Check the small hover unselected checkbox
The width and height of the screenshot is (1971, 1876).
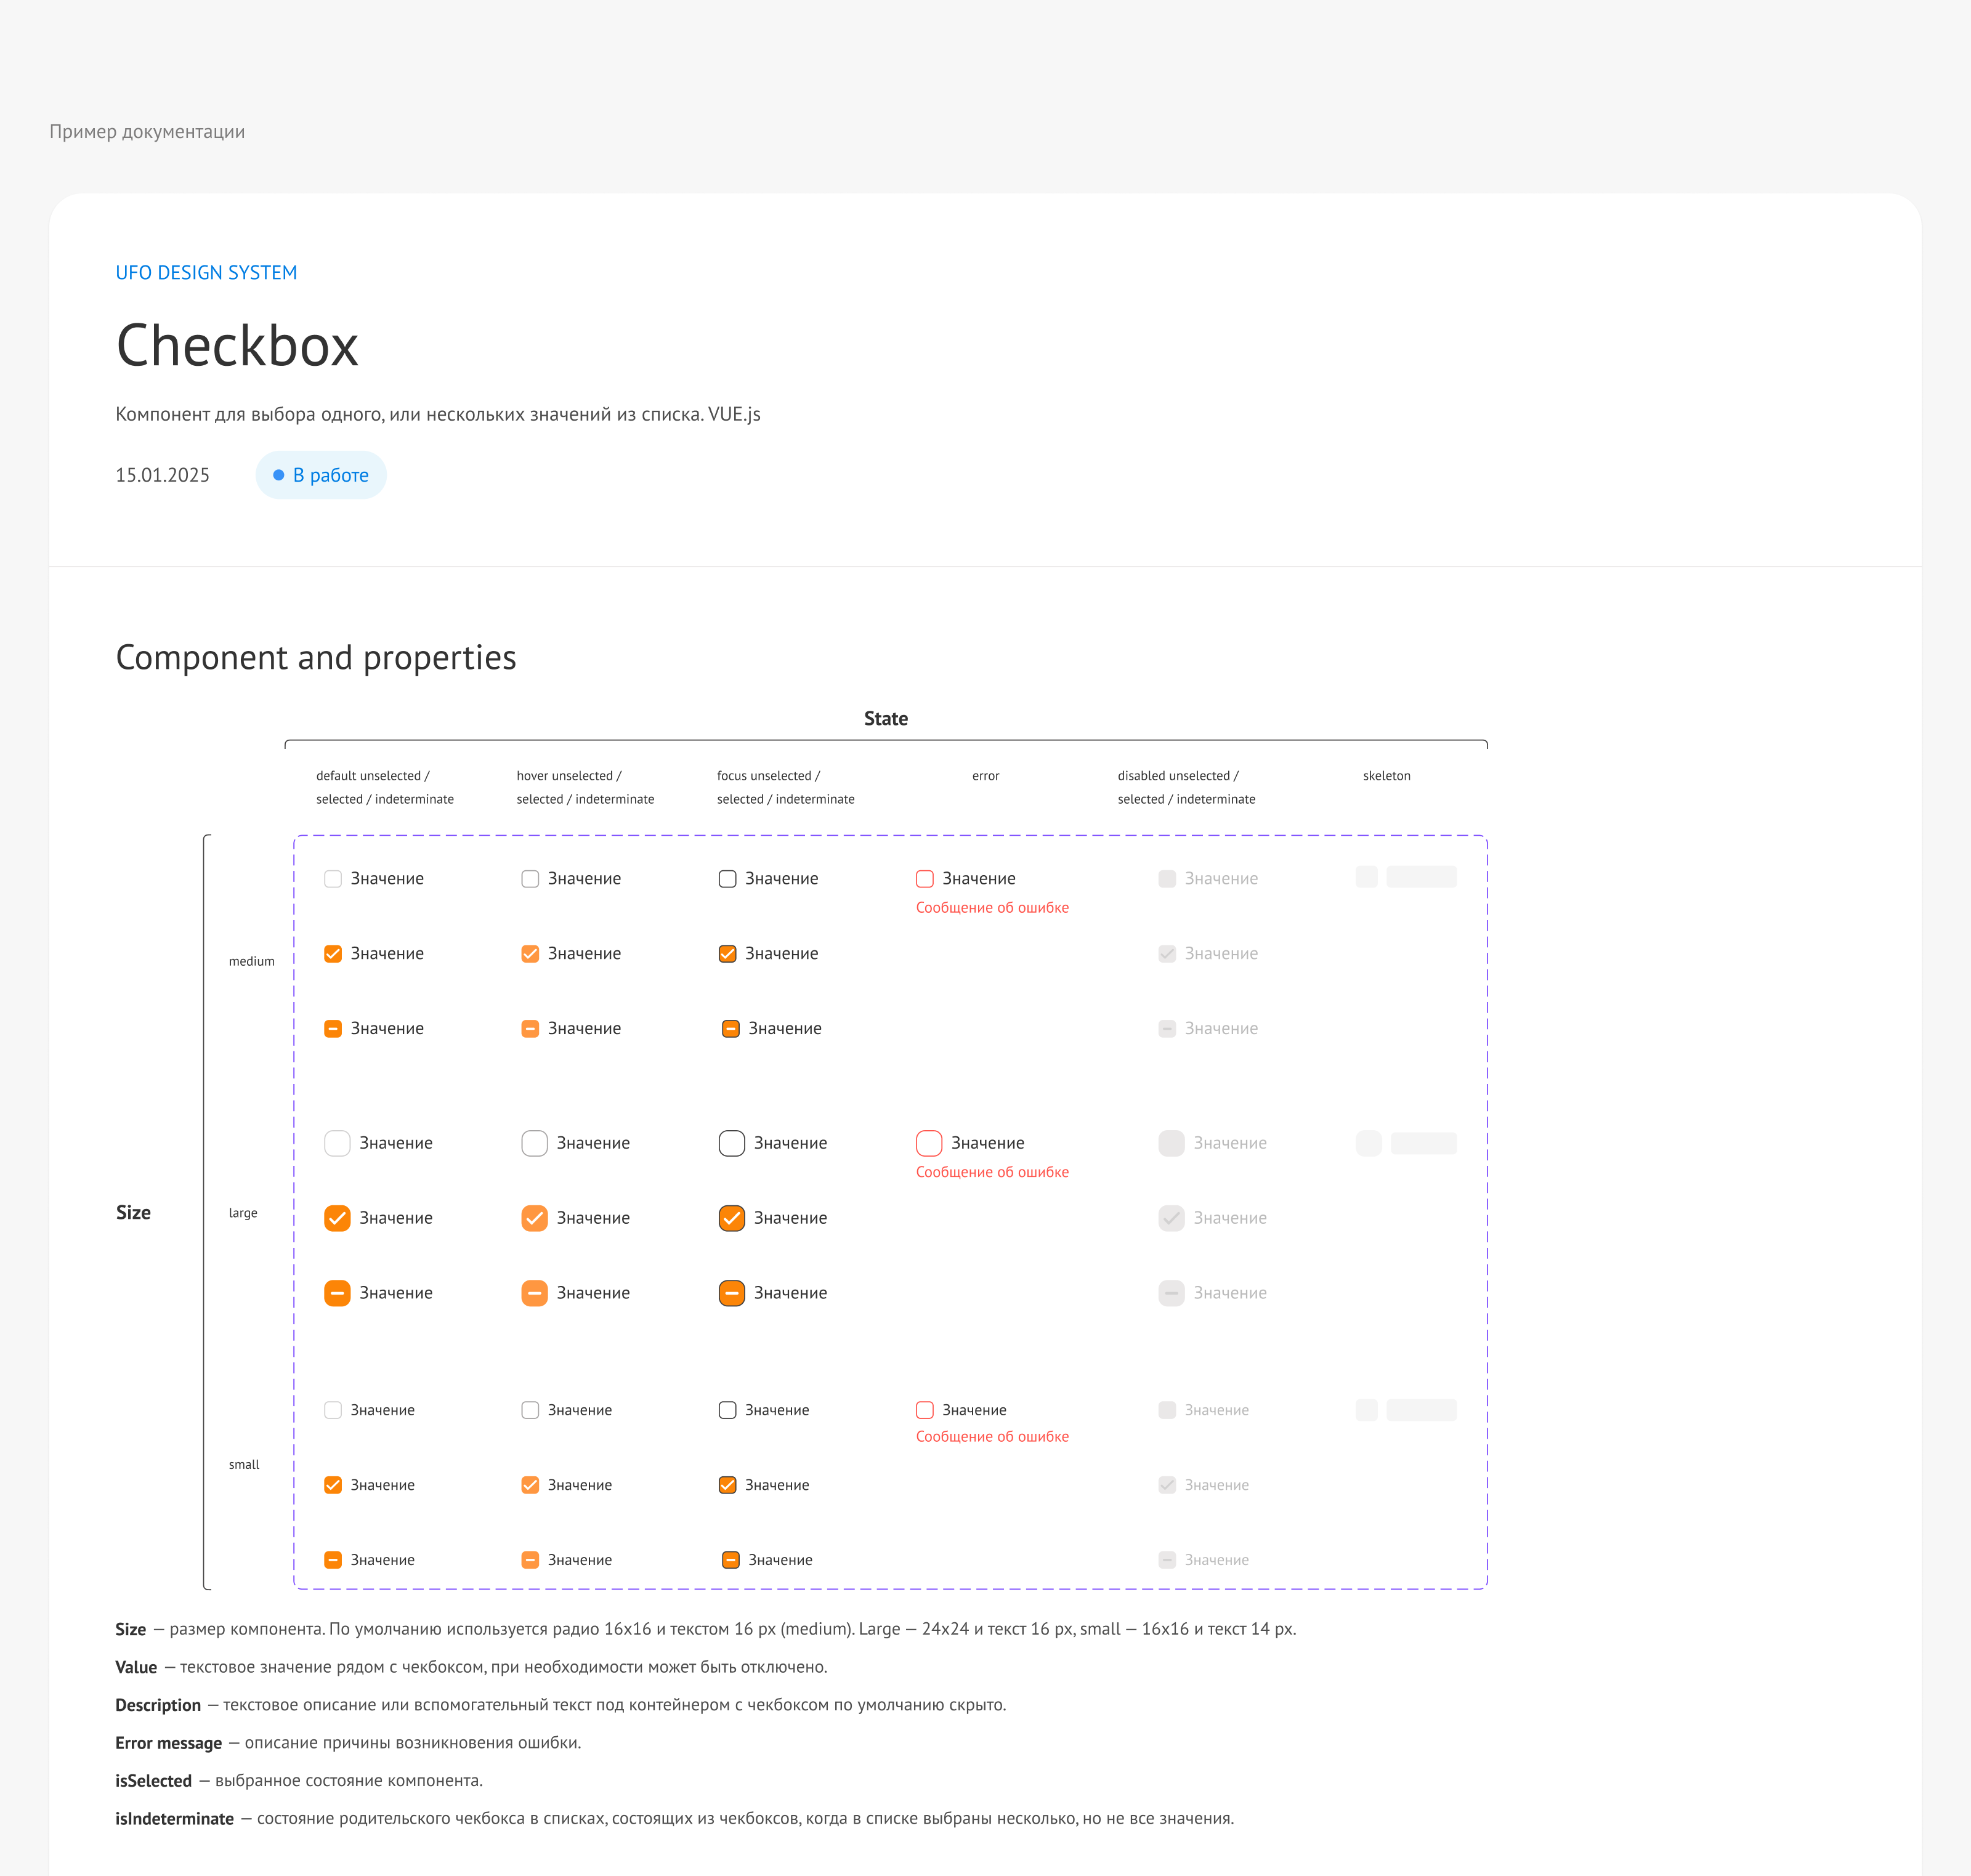pyautogui.click(x=530, y=1409)
